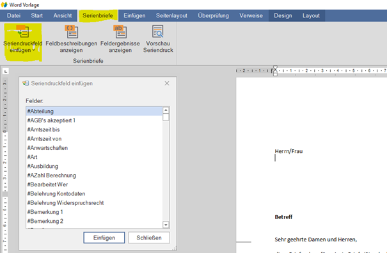This screenshot has width=387, height=253.
Task: Click the Seriendruckfeld einfügen ribbon icon
Action: 22,31
